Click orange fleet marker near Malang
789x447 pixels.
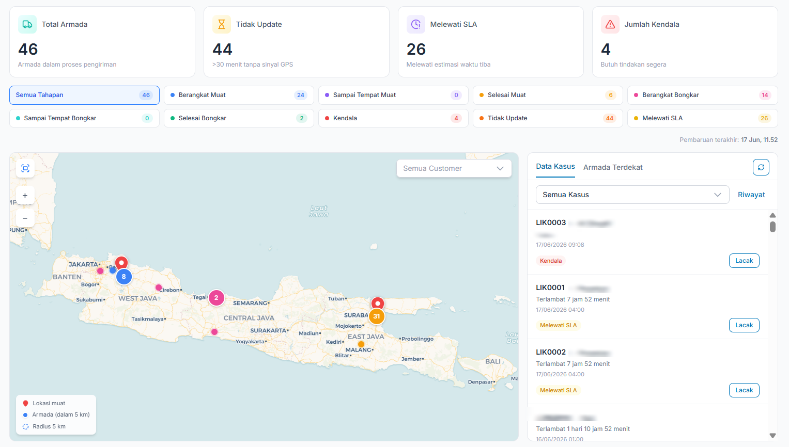tap(361, 344)
